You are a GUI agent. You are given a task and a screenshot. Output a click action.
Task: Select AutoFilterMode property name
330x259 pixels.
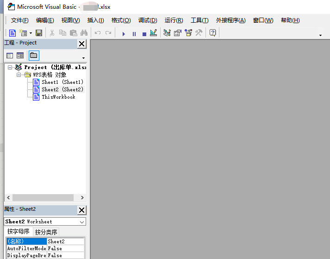click(x=26, y=248)
